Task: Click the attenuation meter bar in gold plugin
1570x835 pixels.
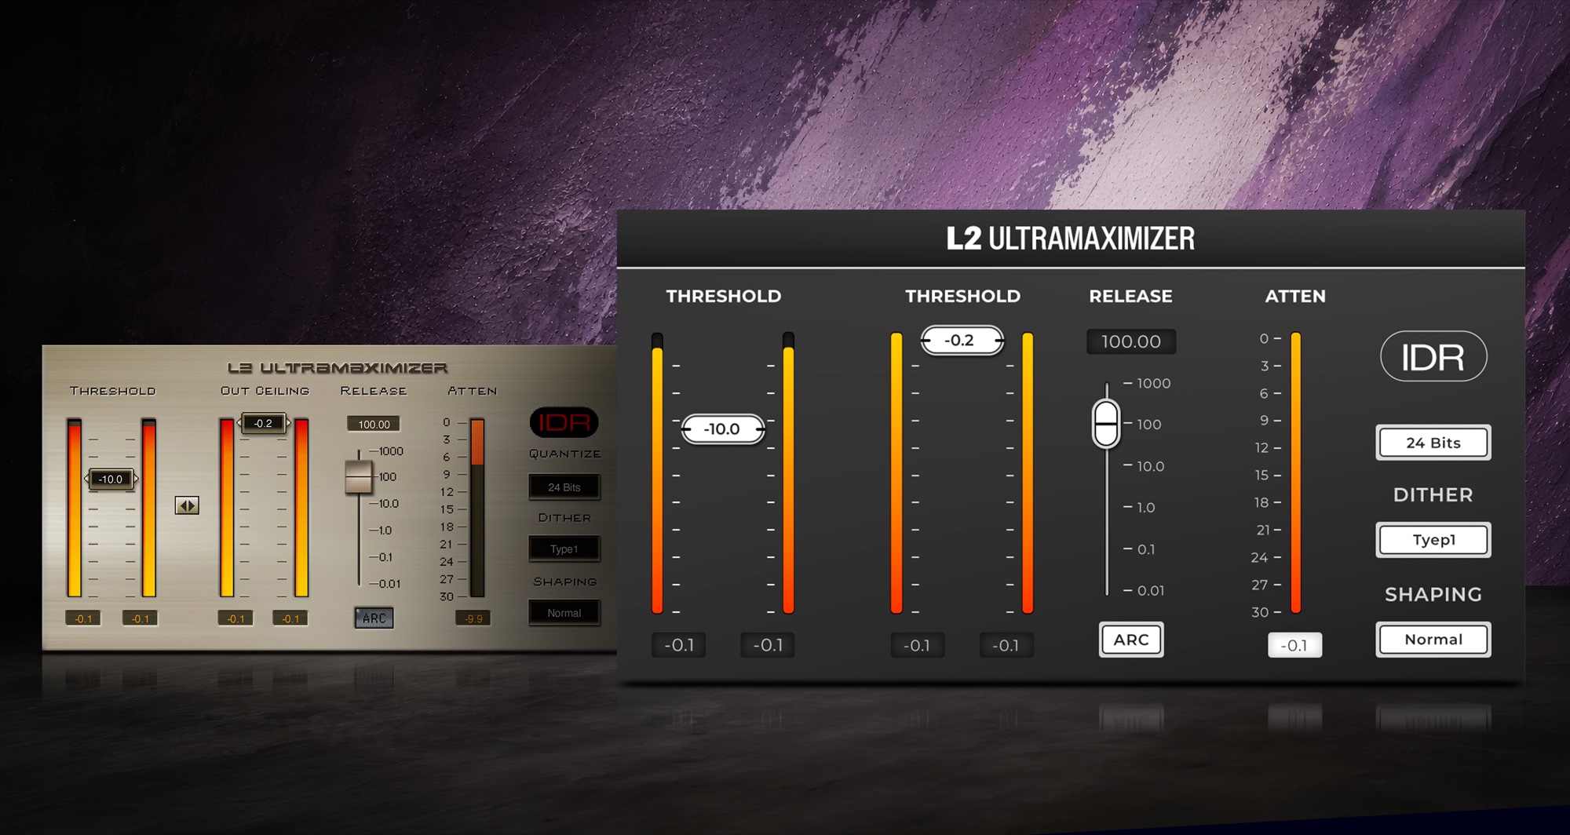Action: coord(476,508)
